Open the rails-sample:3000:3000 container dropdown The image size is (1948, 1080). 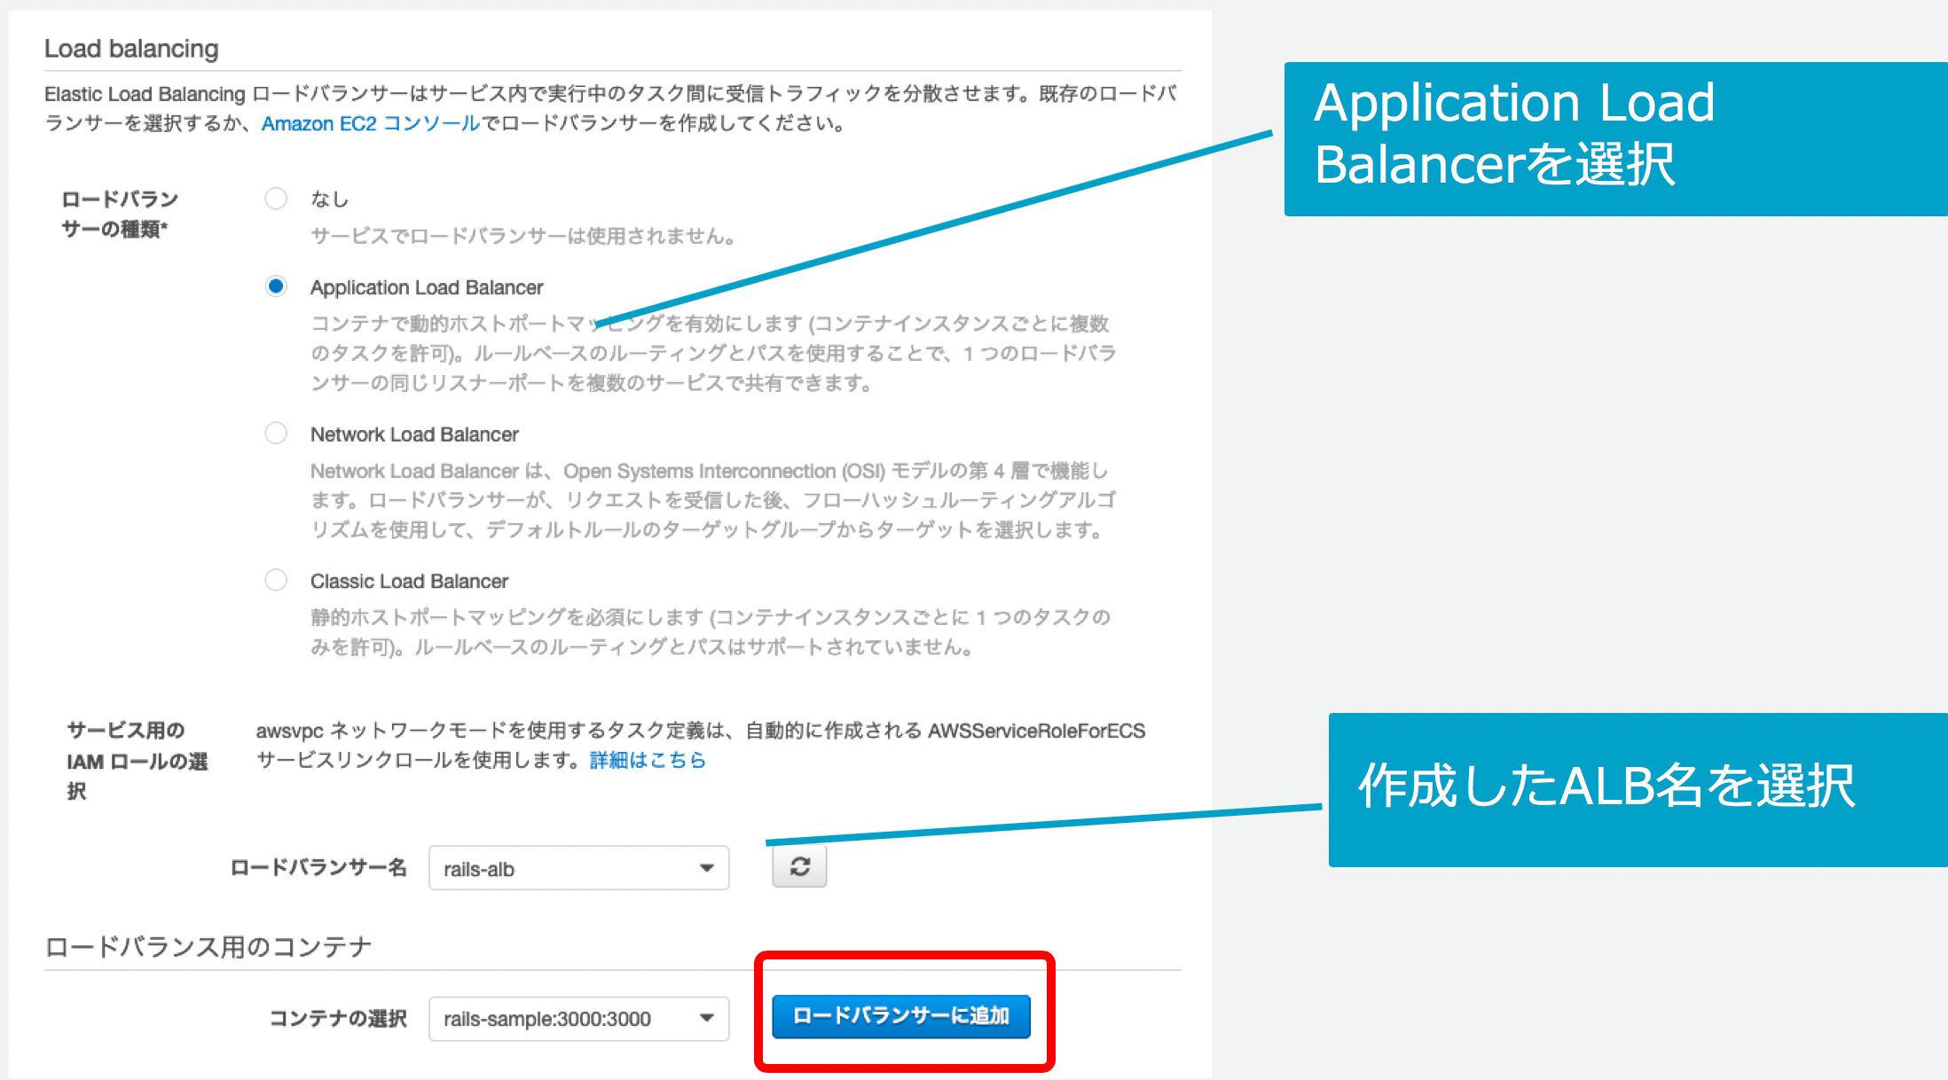tap(579, 1019)
